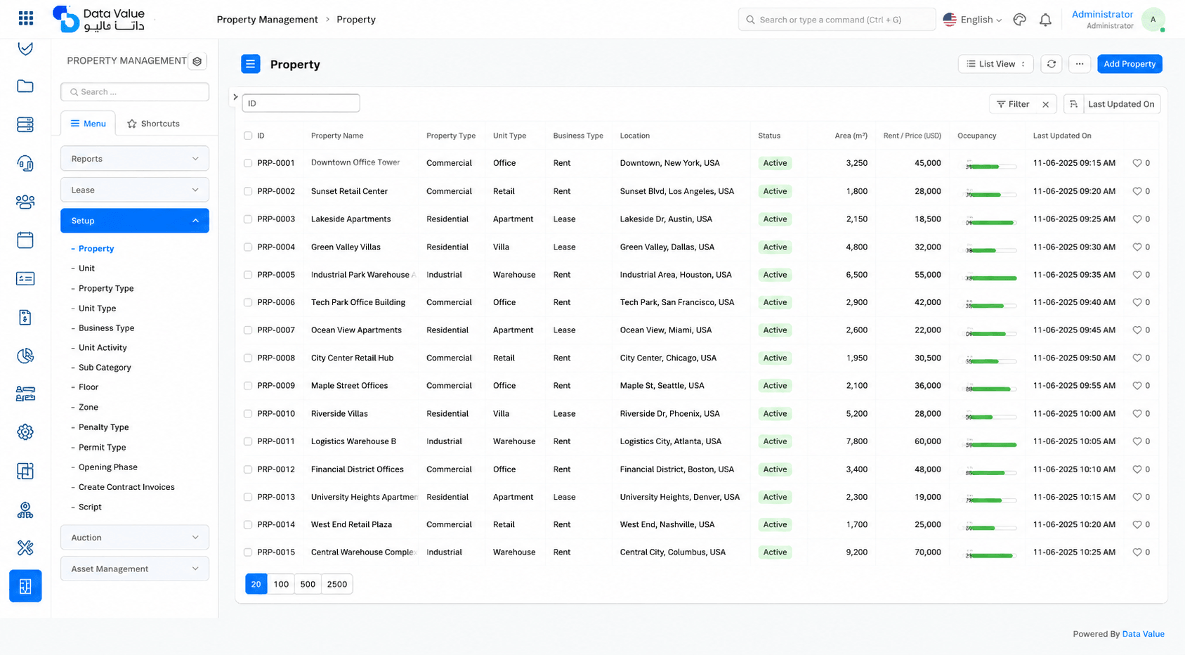Open the calendar icon in left rail

(25, 240)
